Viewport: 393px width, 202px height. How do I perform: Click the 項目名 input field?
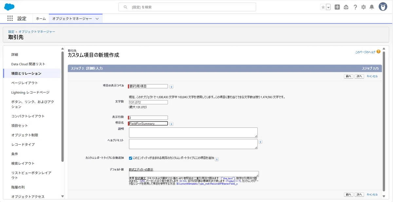[148, 123]
